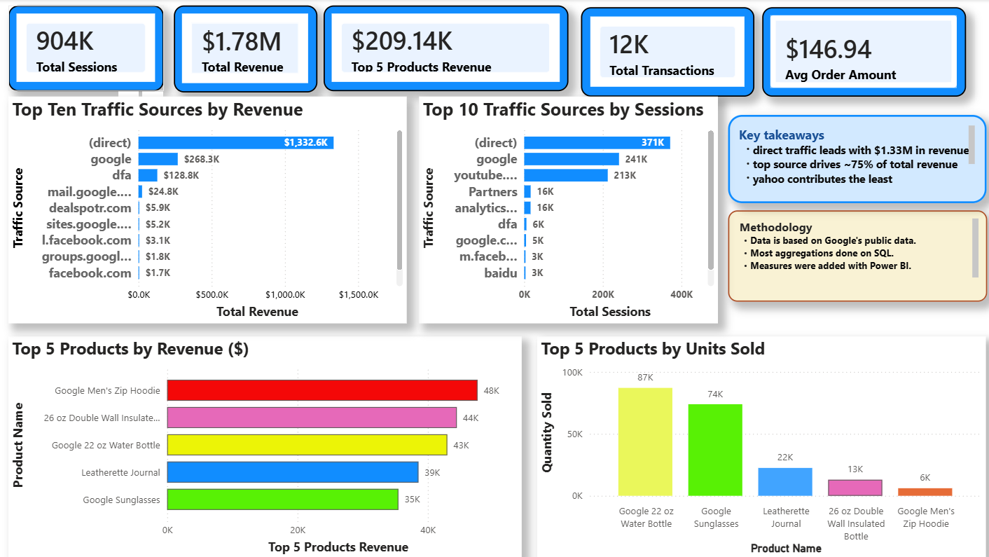Click the $1.8K groups.google revenue value
The image size is (989, 557).
point(158,256)
